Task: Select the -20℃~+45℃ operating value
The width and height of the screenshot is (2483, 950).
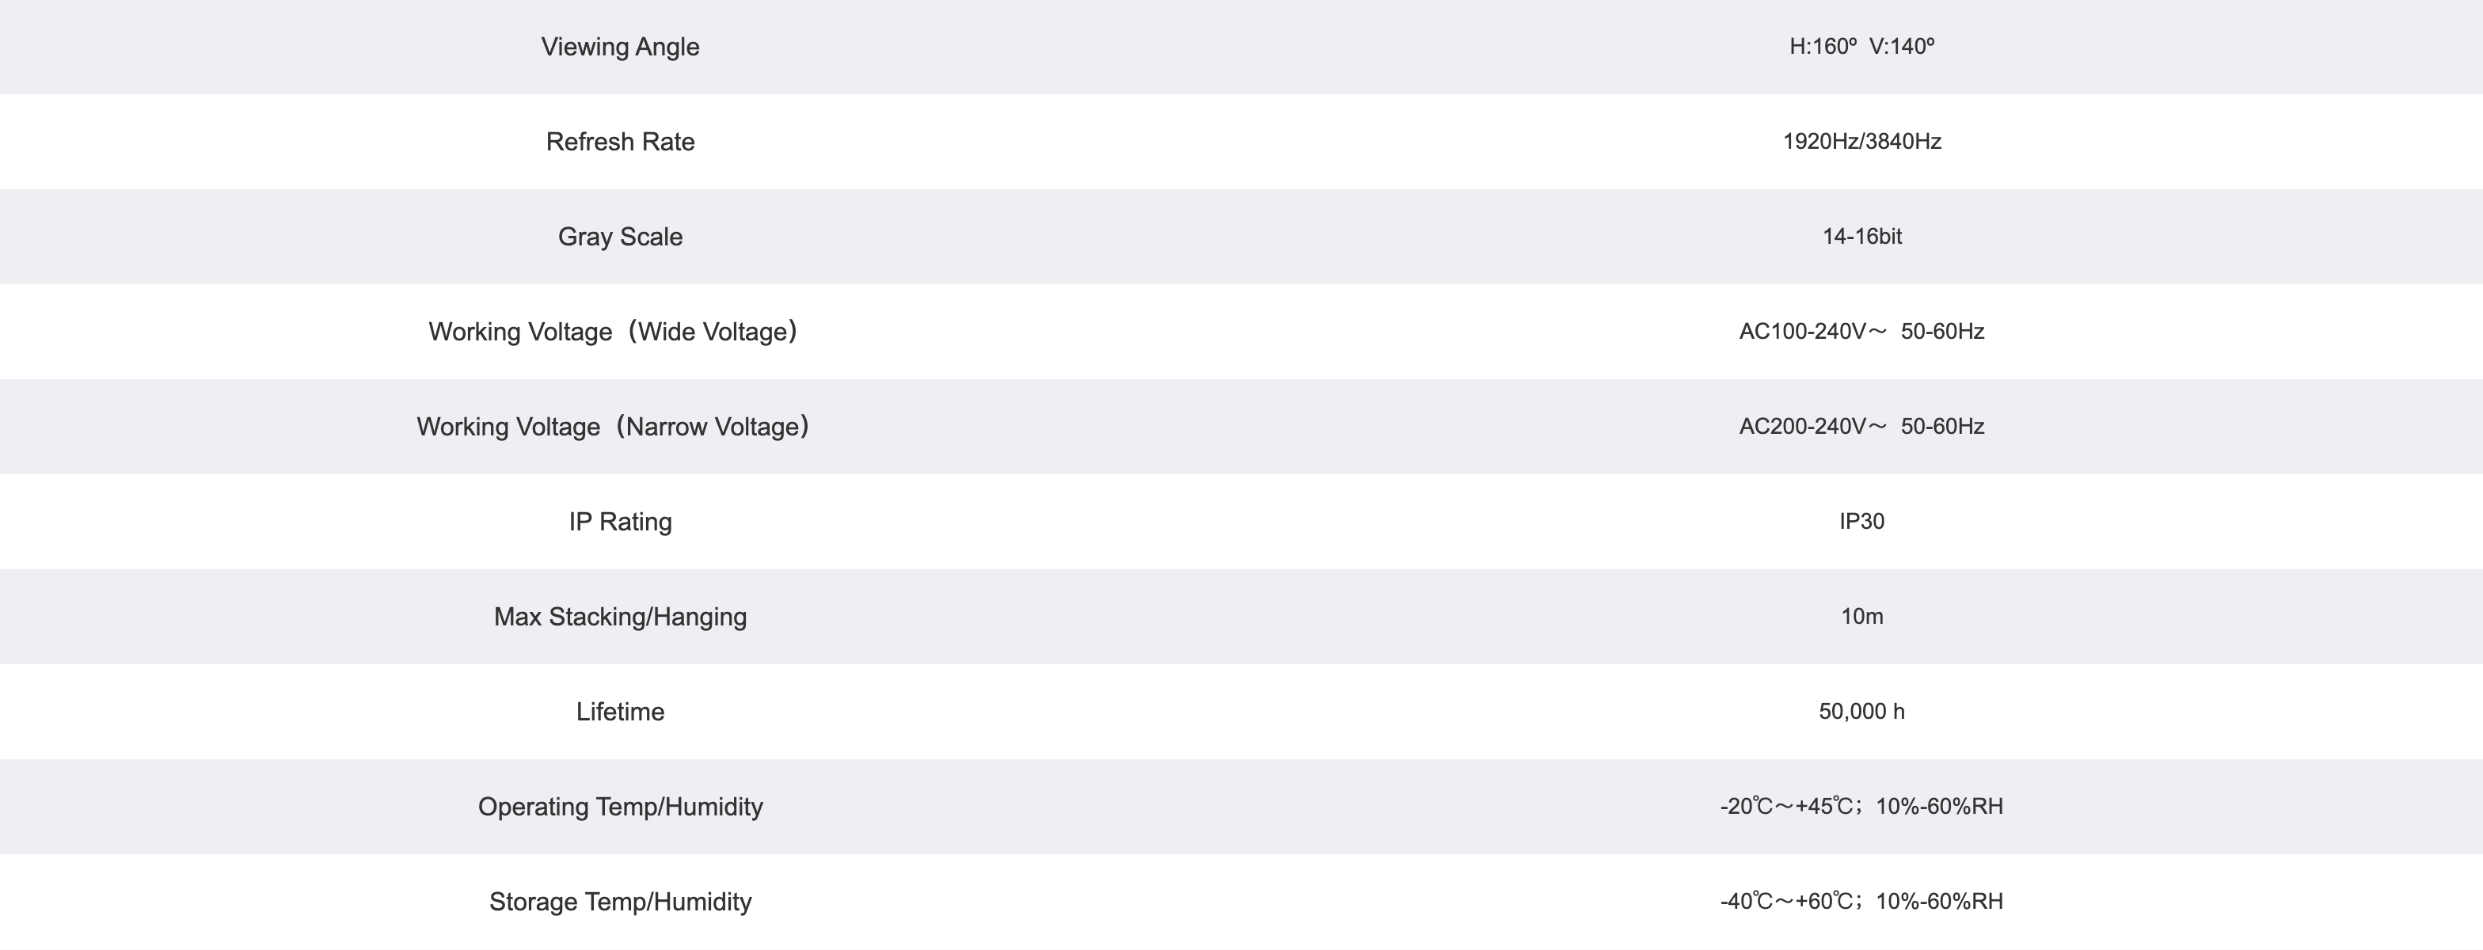Action: (x=1861, y=807)
